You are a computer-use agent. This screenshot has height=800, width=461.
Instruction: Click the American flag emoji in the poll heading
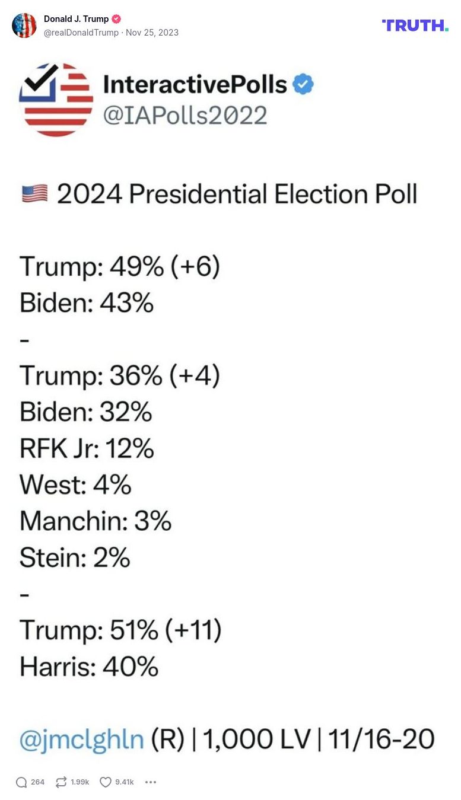[34, 194]
